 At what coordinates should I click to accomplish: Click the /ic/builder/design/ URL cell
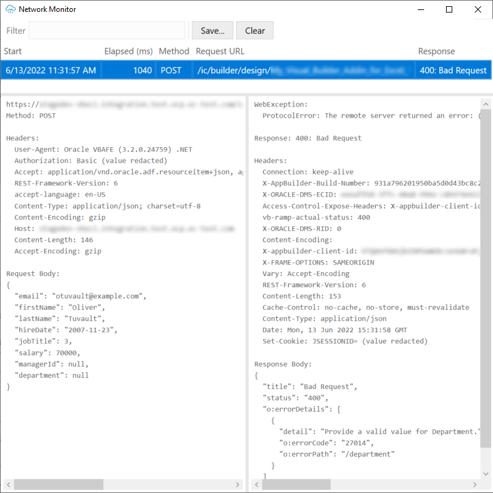point(304,70)
